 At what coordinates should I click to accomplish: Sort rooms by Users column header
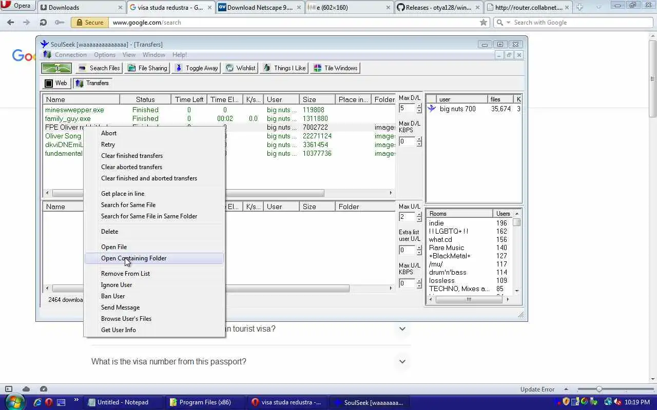coord(503,214)
